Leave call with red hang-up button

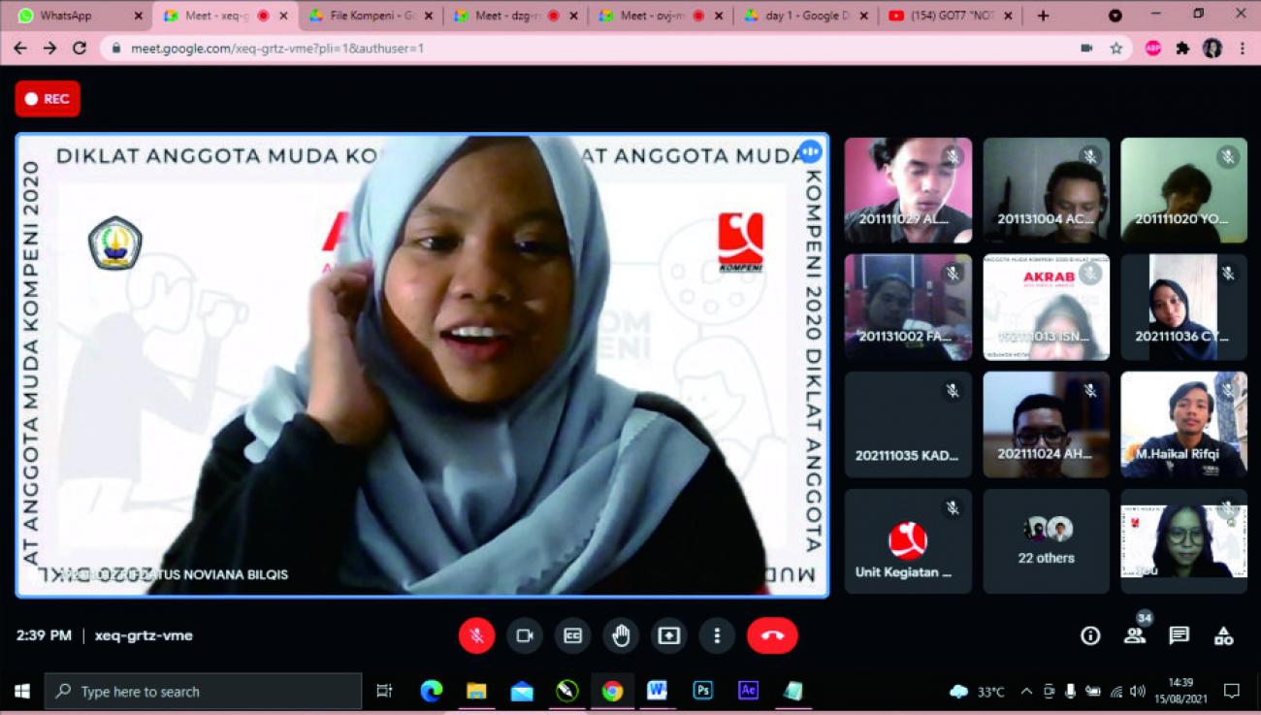[x=772, y=635]
